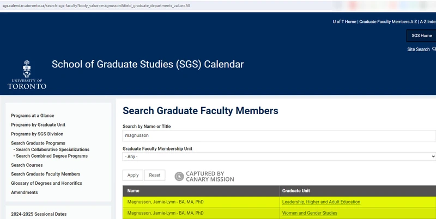The height and width of the screenshot is (219, 436).
Task: Open Glossary of Degrees and Honorifics
Action: (46, 183)
